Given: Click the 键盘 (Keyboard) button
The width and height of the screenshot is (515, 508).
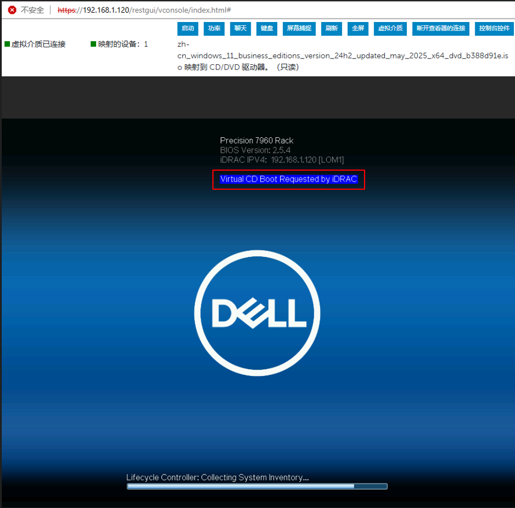Looking at the screenshot, I should pyautogui.click(x=266, y=28).
